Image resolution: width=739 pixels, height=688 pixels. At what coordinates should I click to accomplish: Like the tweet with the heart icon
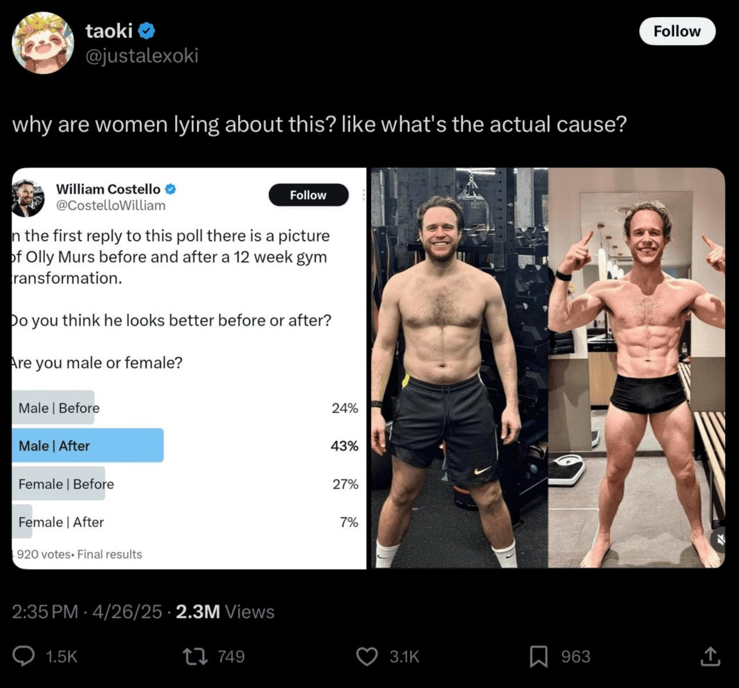tap(367, 656)
